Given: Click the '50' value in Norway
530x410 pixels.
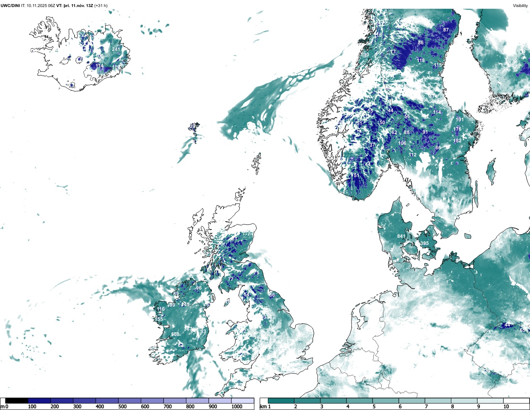Looking at the screenshot, I should point(382,122).
